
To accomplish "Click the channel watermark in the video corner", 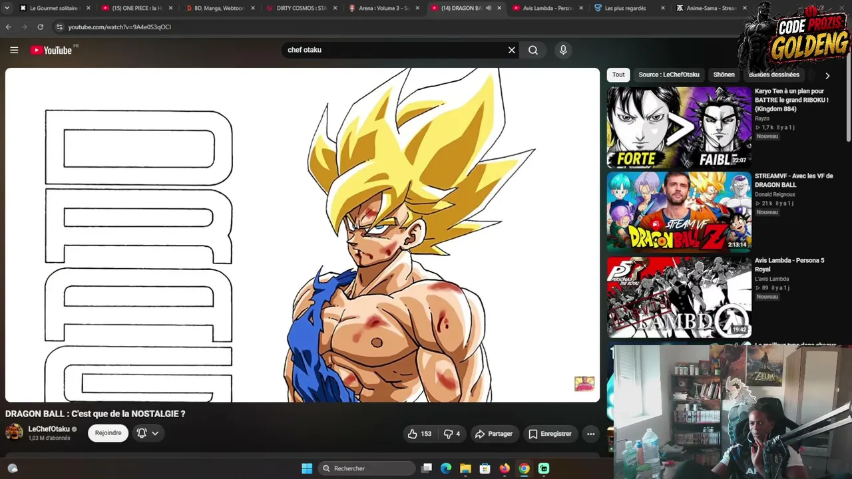I will [x=584, y=383].
